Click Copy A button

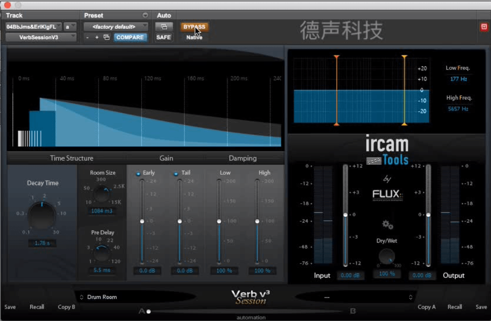pyautogui.click(x=427, y=307)
